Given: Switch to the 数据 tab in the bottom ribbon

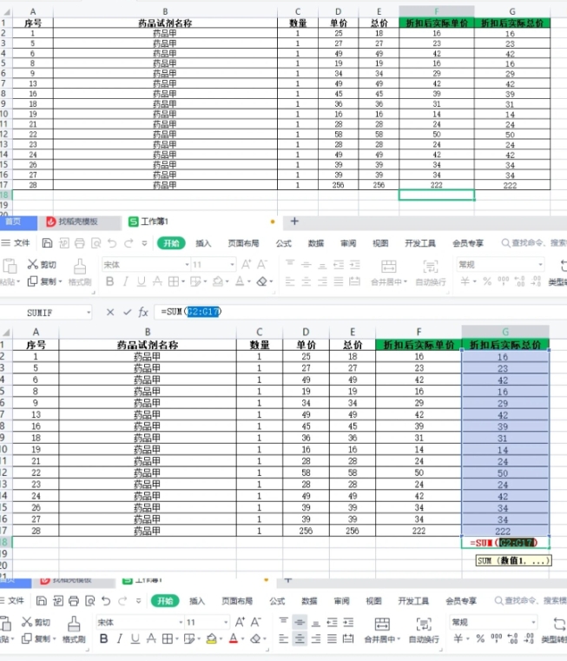Looking at the screenshot, I should (309, 601).
